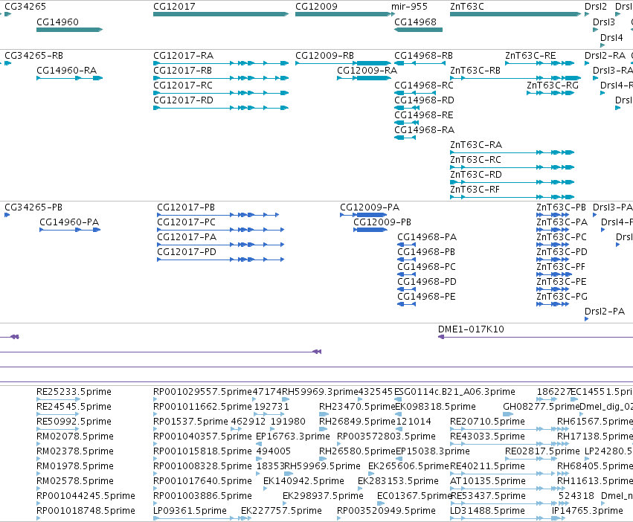Select protein CG12017-PA

click(221, 245)
